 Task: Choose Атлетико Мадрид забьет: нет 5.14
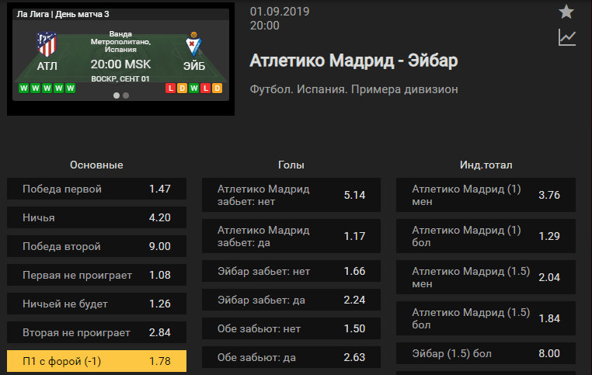point(291,195)
